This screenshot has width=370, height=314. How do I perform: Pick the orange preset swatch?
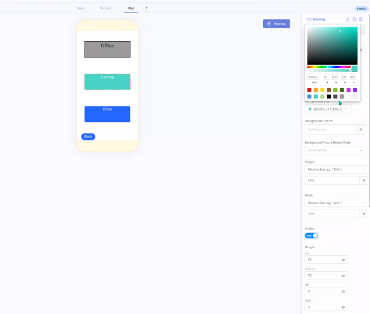316,90
